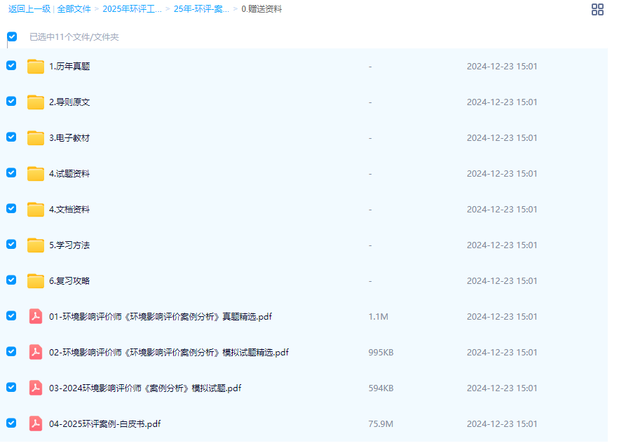Uncheck the 01-环境影响评价师 真题精选.pdf checkbox
Screen dimensions: 619x448
11,315
